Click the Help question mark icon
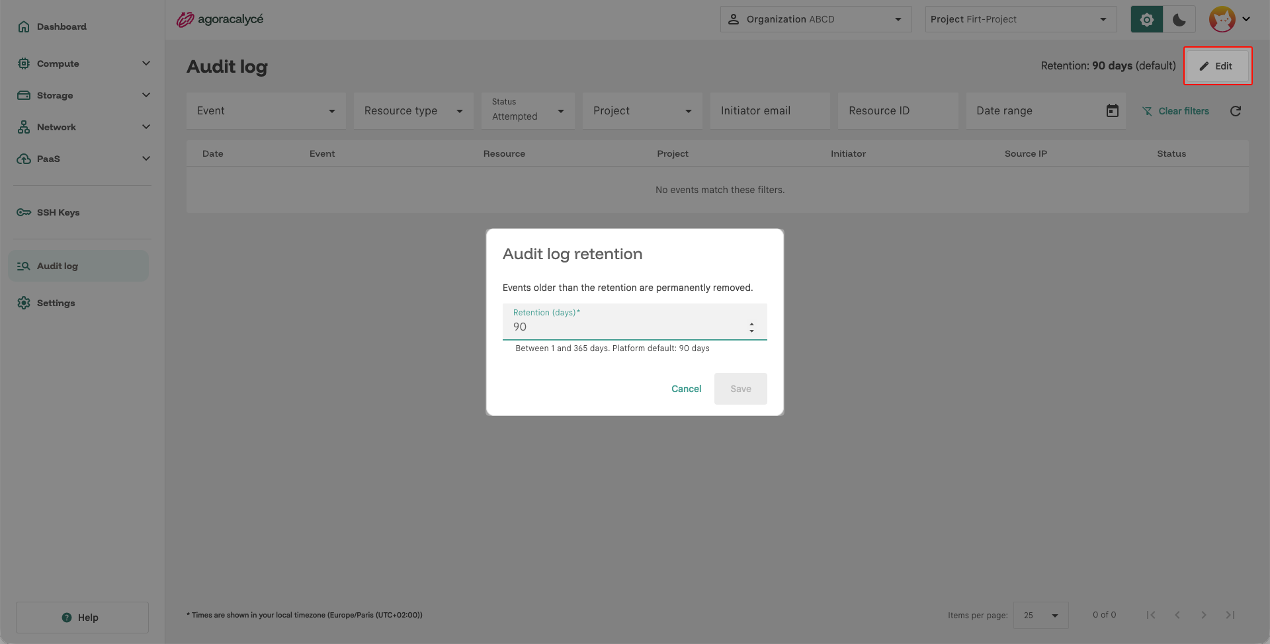1270x644 pixels. tap(67, 618)
